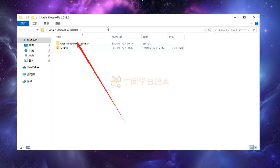Open OneDrive in the navigation pane

[x=33, y=67]
